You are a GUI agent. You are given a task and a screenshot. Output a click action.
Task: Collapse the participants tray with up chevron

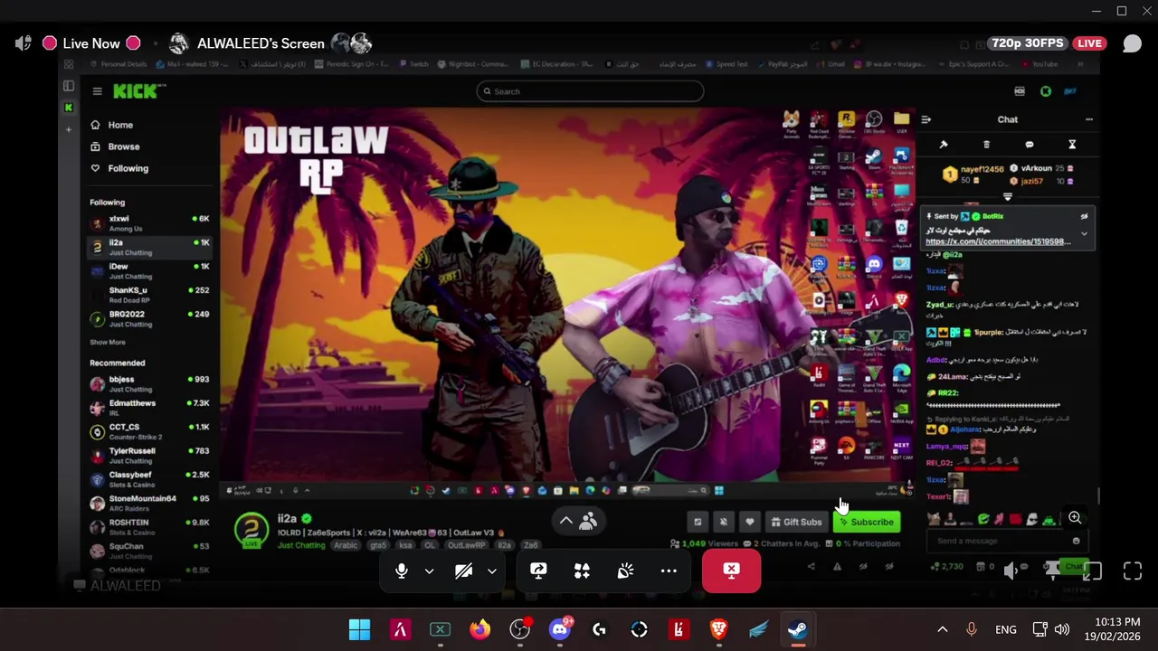pos(565,521)
